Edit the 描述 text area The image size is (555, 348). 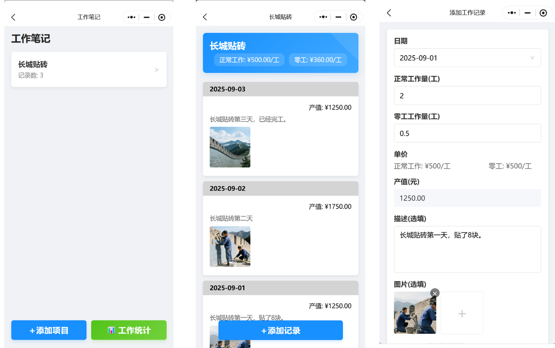coord(467,249)
